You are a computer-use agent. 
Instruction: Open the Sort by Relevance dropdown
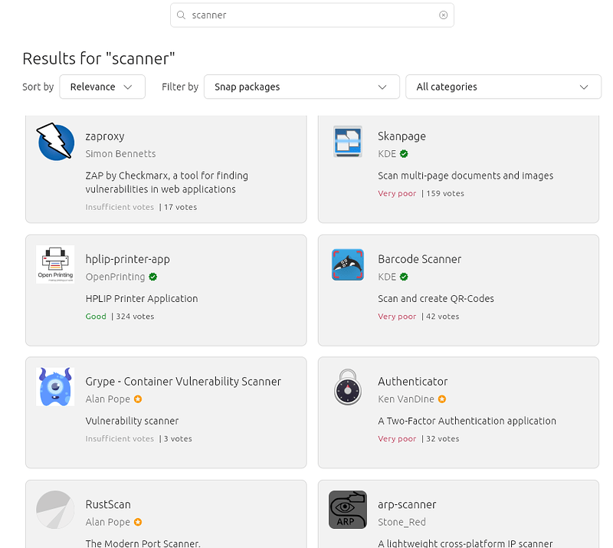pyautogui.click(x=102, y=87)
